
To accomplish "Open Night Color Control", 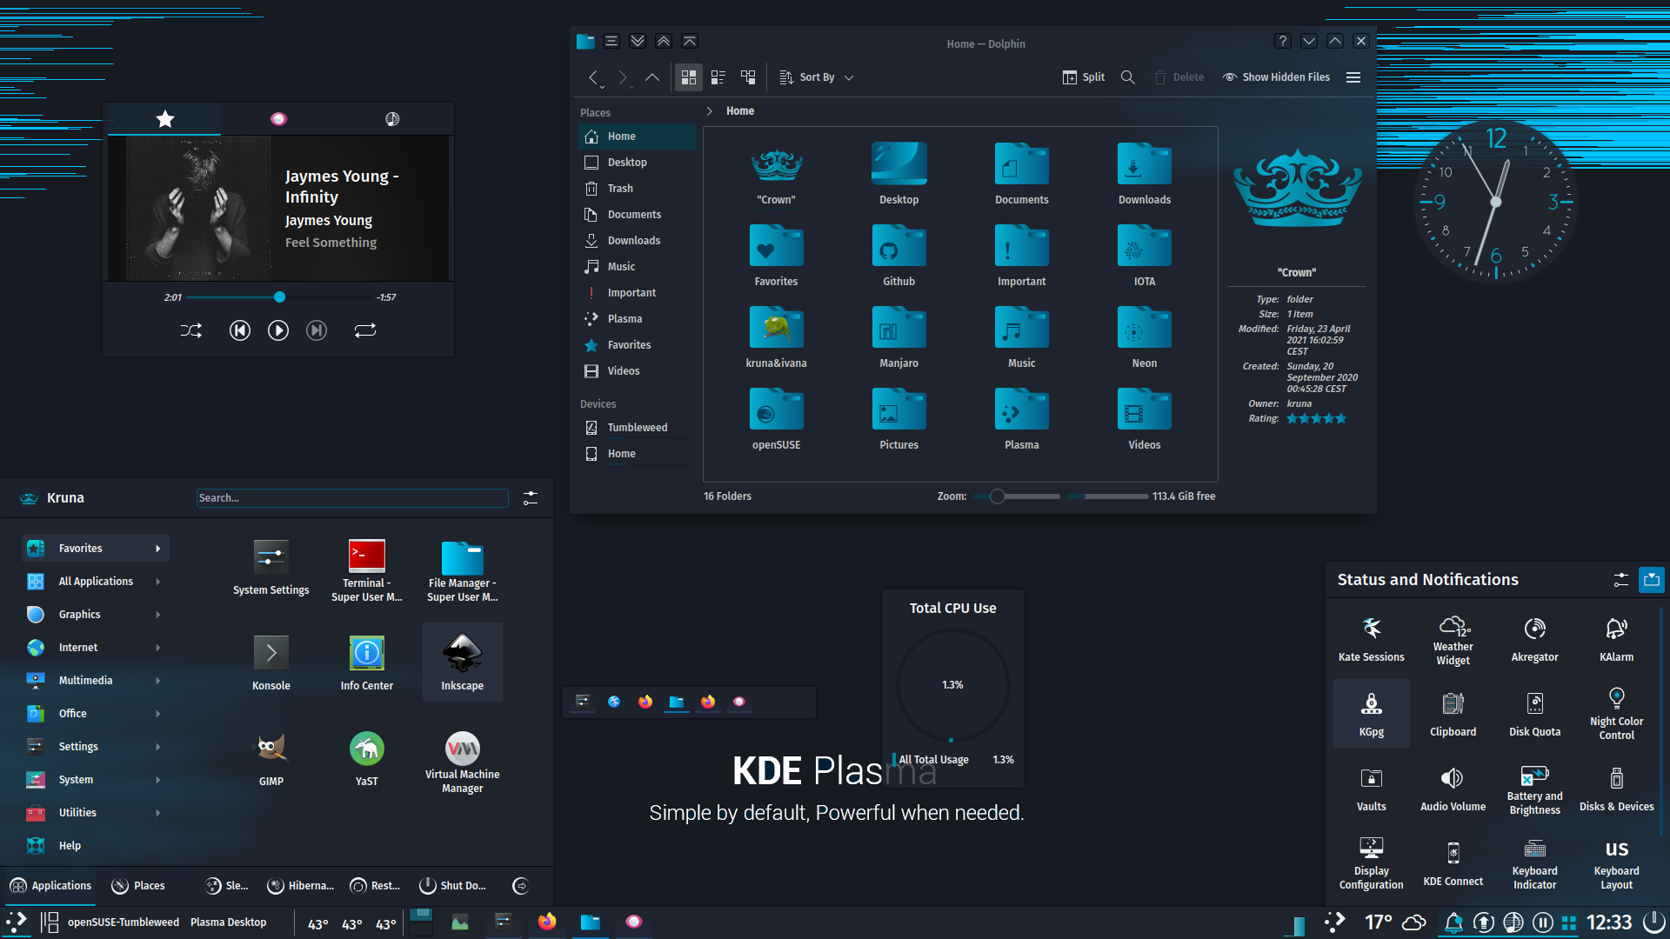I will pyautogui.click(x=1616, y=714).
